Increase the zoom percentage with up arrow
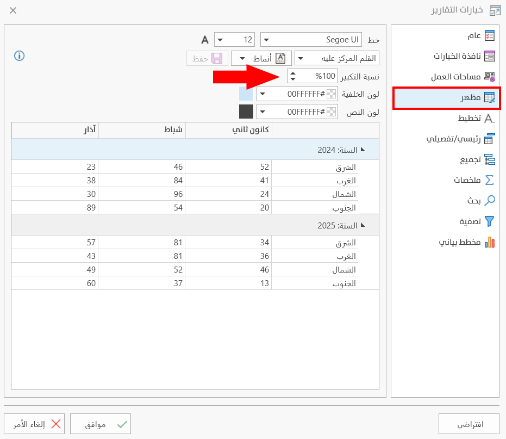 point(293,73)
